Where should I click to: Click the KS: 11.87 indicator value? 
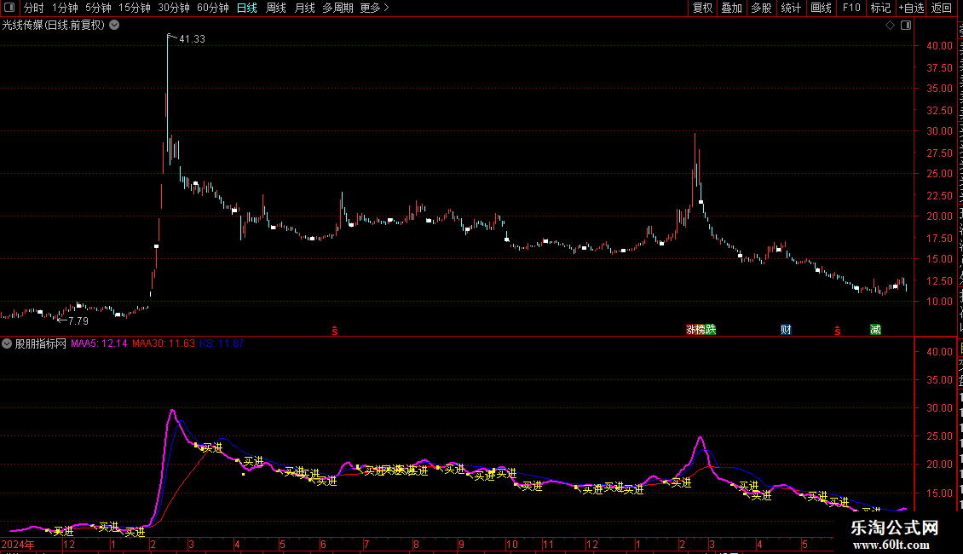pos(222,344)
